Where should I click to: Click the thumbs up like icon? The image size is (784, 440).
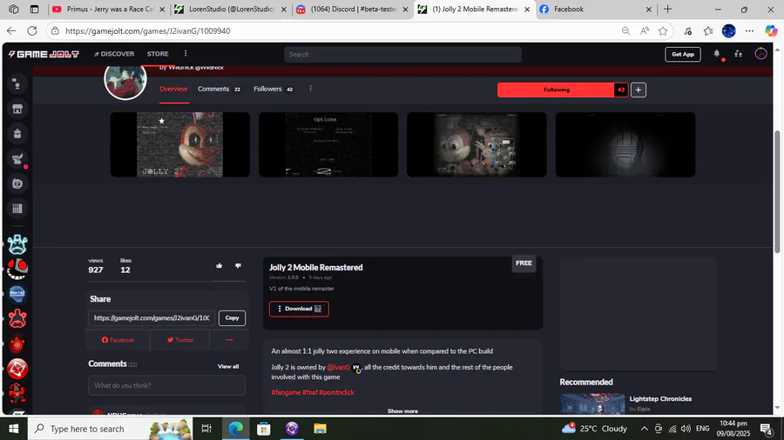click(x=219, y=266)
